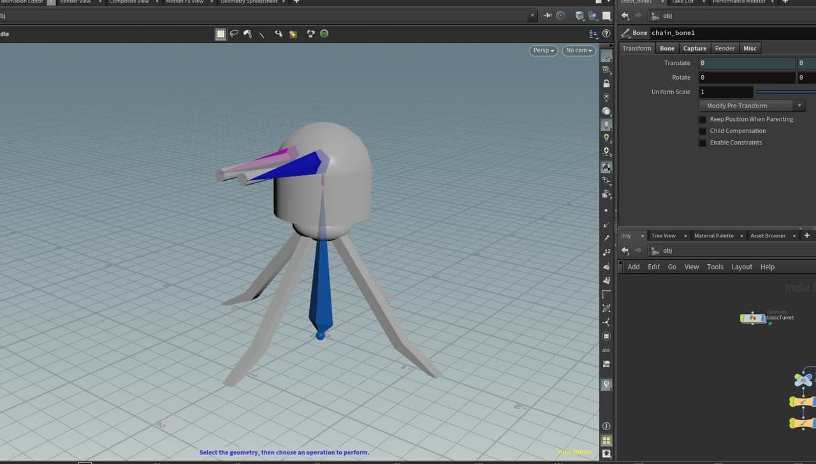Toggle the highlighted normal lighting bulb icon

click(x=606, y=125)
